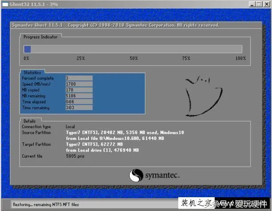Image resolution: width=272 pixels, height=211 pixels.
Task: Click the '0%' progress marker
Action: click(26, 58)
